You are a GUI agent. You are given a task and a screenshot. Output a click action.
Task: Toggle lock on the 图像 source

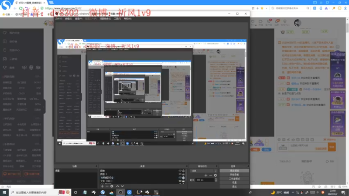[183, 171]
